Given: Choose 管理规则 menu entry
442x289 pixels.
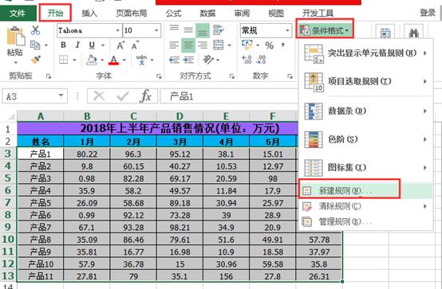Looking at the screenshot, I should (x=366, y=222).
